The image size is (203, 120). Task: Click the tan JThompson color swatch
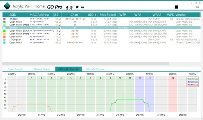[x=4, y=40]
